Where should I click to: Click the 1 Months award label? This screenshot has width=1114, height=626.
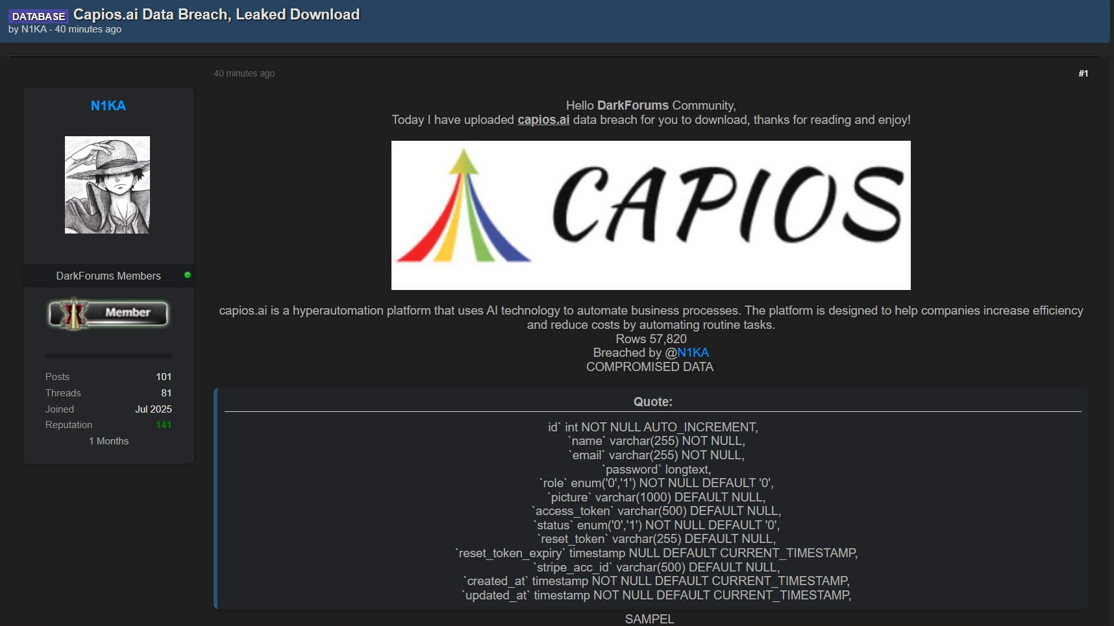(108, 441)
